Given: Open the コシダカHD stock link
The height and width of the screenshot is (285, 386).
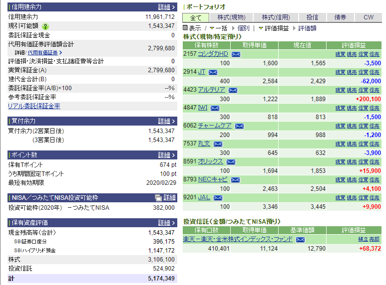Looking at the screenshot, I should tap(213, 54).
